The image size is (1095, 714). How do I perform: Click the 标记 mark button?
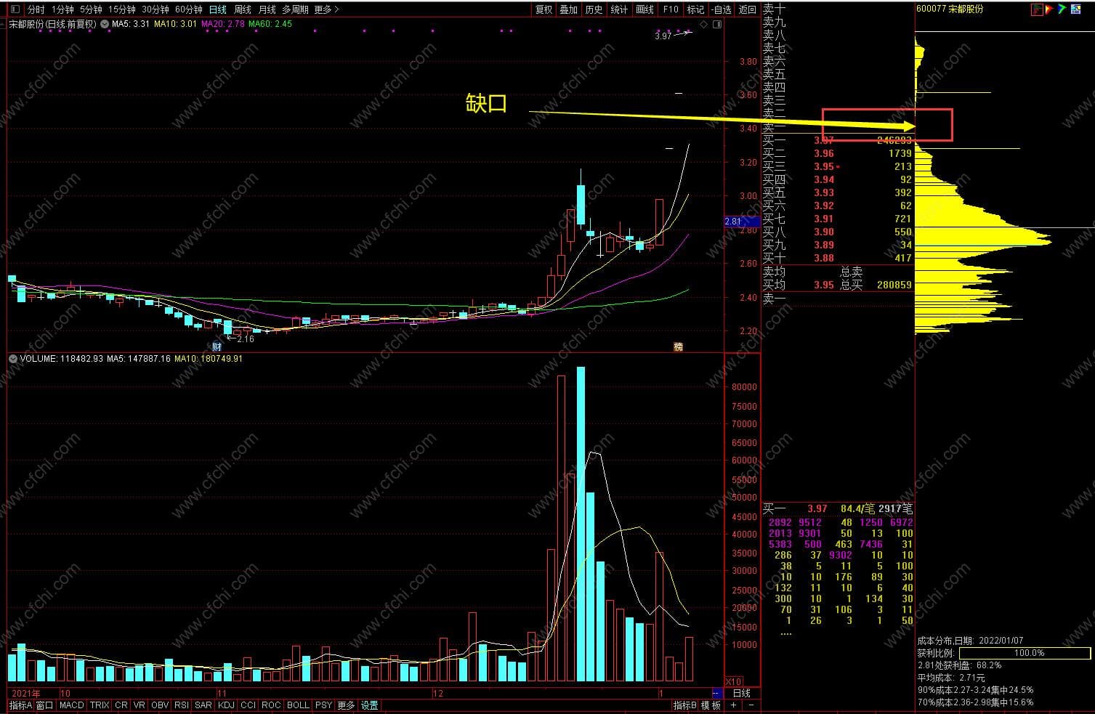(x=695, y=9)
